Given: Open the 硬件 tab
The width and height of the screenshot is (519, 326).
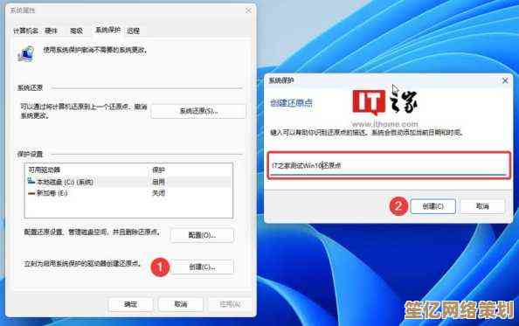Looking at the screenshot, I should [x=51, y=31].
